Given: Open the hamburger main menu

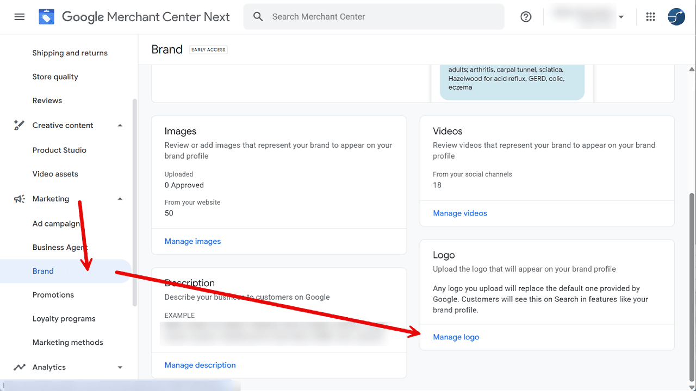Looking at the screenshot, I should 20,17.
